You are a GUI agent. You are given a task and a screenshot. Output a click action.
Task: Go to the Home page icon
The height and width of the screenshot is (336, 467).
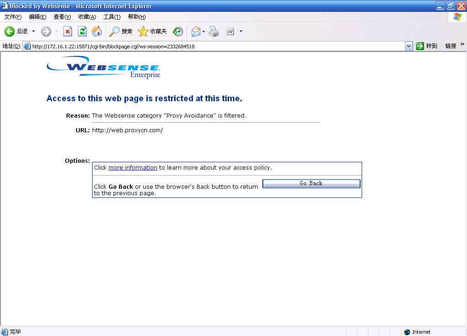97,31
